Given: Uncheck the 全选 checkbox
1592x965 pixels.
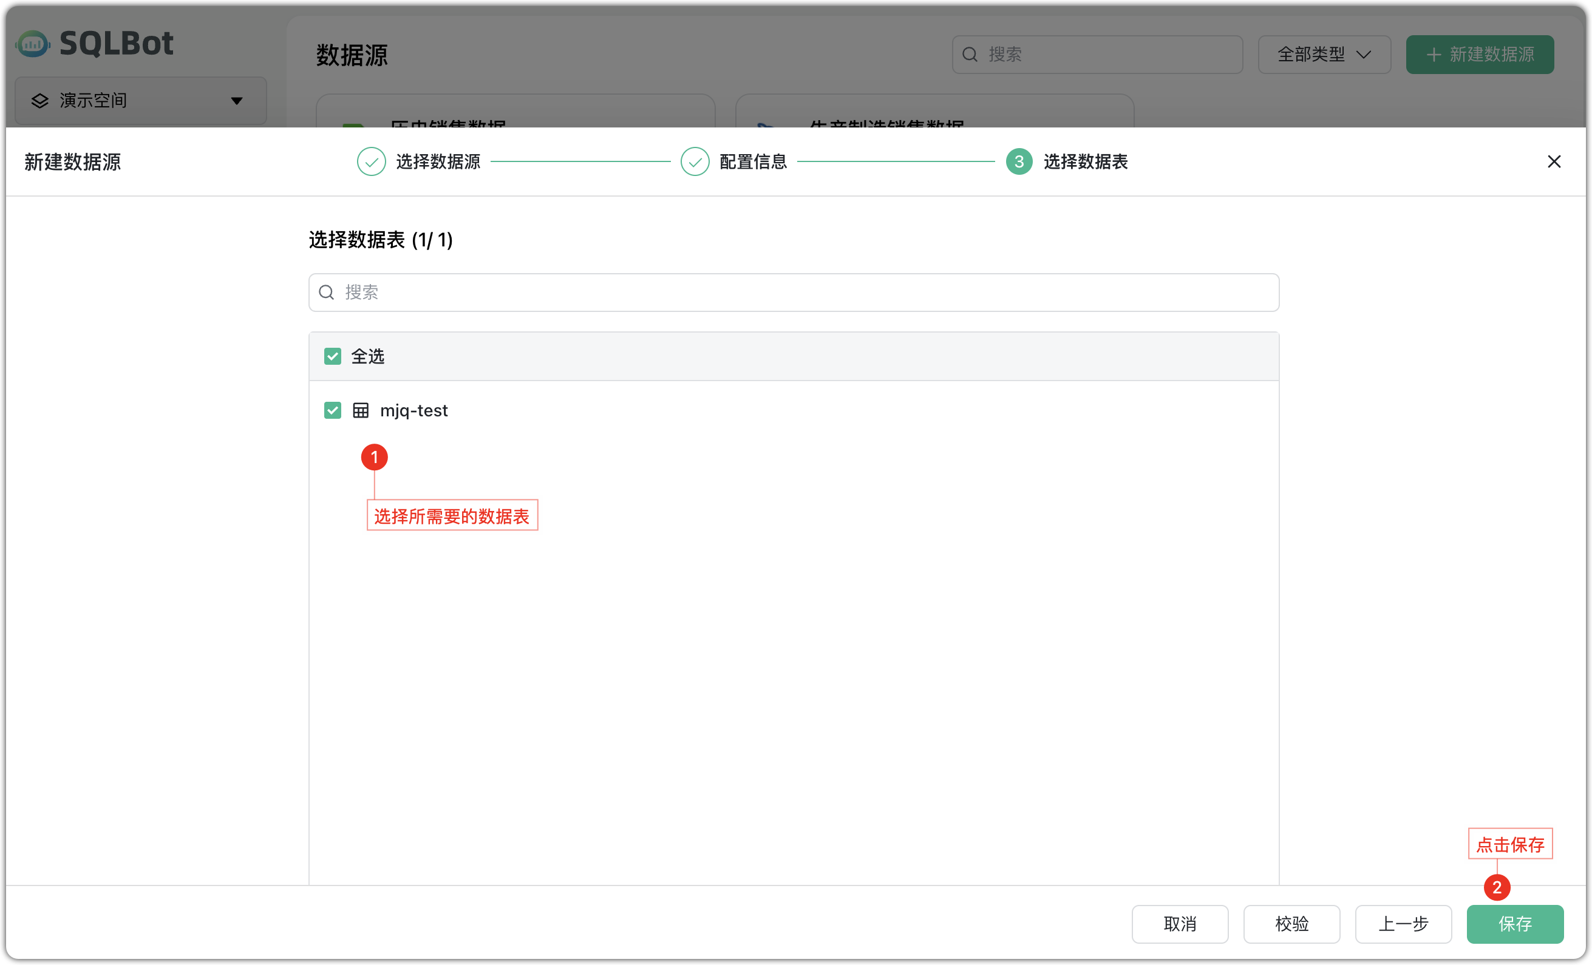Looking at the screenshot, I should (x=332, y=356).
